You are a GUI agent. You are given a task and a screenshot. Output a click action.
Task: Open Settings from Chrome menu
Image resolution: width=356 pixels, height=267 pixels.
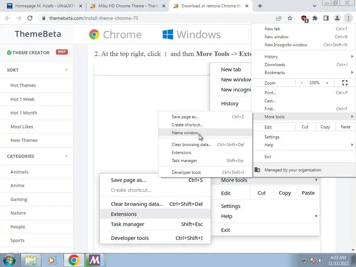tap(304, 137)
